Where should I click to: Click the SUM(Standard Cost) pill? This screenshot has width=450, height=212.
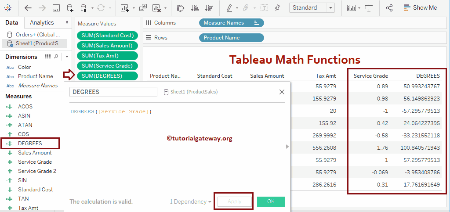pyautogui.click(x=107, y=36)
